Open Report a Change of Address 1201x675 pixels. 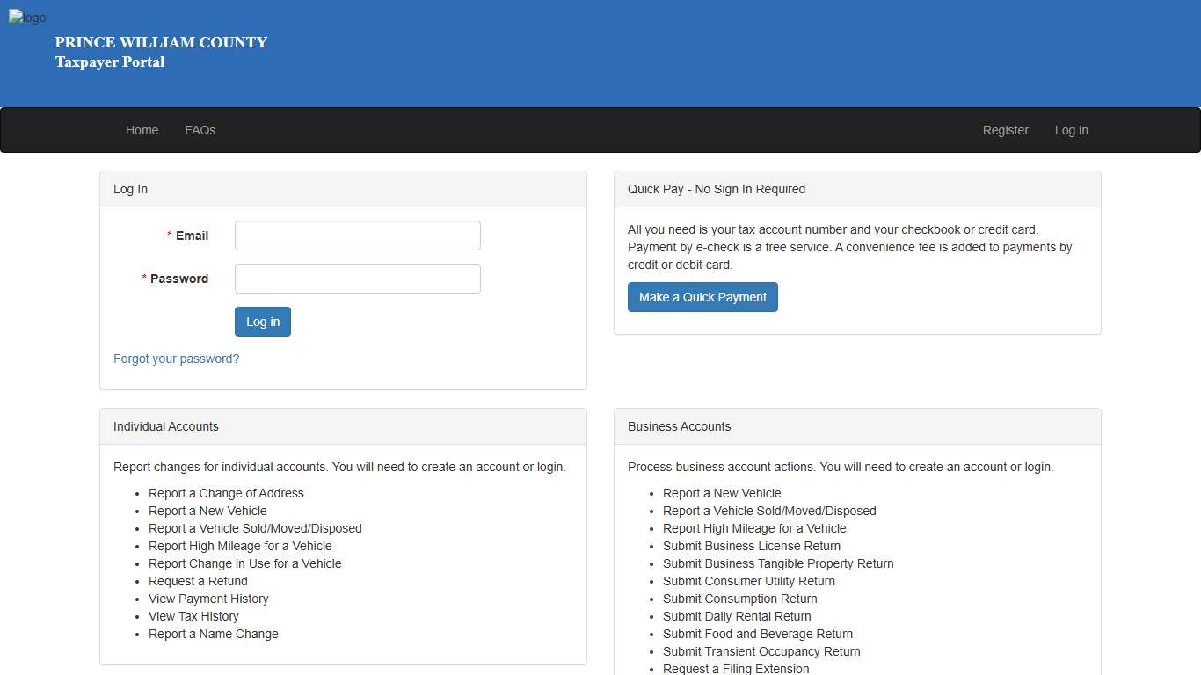pos(226,493)
